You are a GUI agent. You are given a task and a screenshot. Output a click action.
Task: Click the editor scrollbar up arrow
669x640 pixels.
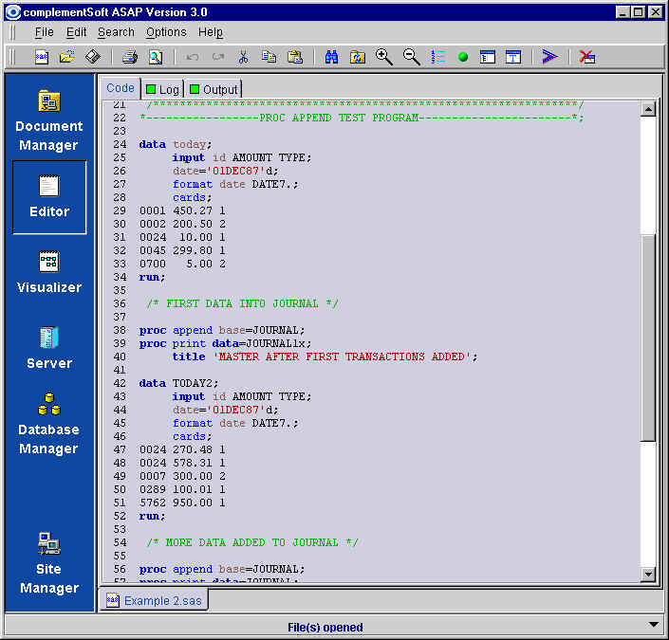[x=648, y=110]
